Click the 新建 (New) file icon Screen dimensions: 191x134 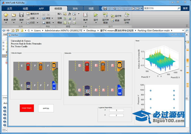click(6, 15)
